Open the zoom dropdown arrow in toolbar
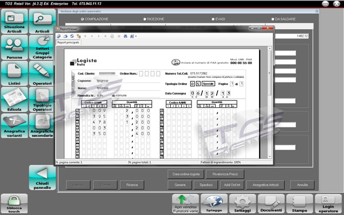The height and width of the screenshot is (215, 344). tap(136, 37)
